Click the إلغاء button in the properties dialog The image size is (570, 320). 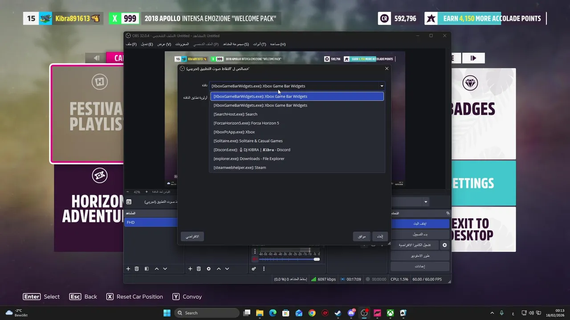(380, 236)
